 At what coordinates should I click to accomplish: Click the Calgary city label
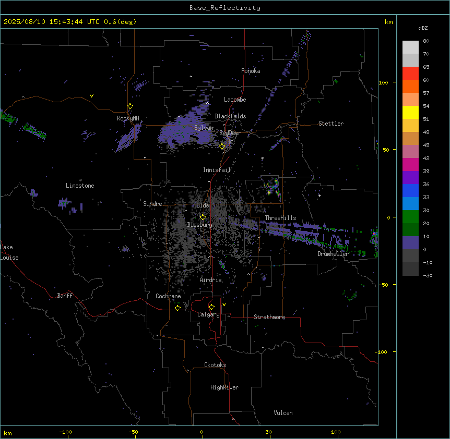click(x=209, y=314)
